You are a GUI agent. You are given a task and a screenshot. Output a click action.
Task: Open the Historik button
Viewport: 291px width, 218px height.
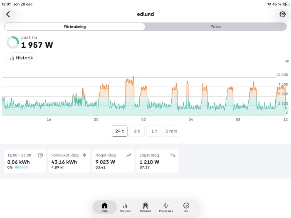tap(22, 58)
